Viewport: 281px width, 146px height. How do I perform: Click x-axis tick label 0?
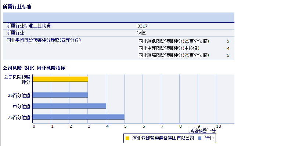pyautogui.click(x=34, y=126)
